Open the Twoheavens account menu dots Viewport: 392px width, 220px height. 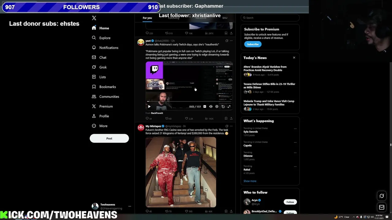point(130,206)
